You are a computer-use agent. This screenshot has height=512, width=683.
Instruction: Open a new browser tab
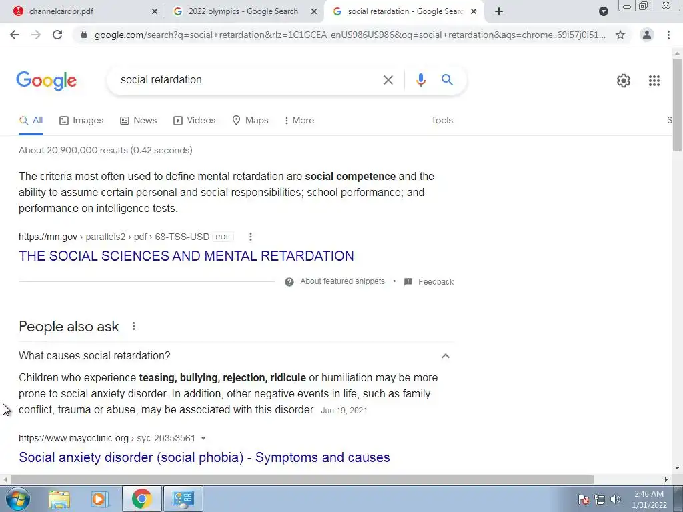click(x=499, y=11)
